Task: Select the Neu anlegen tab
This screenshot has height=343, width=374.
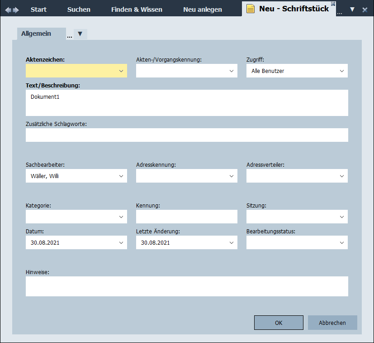Action: click(202, 10)
